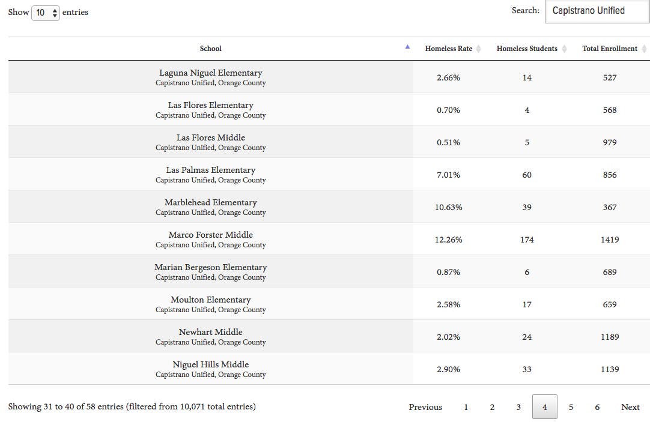
Task: Jump to page 3
Action: [x=518, y=407]
